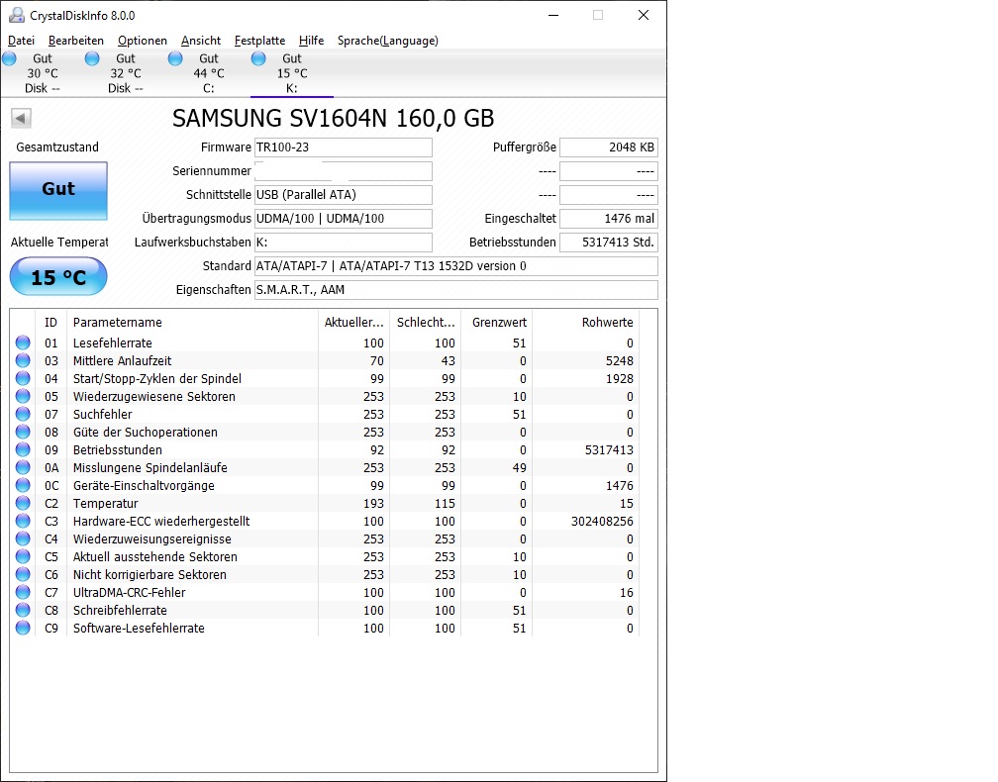The image size is (998, 782).
Task: Open the Hilfe menu
Action: (x=311, y=41)
